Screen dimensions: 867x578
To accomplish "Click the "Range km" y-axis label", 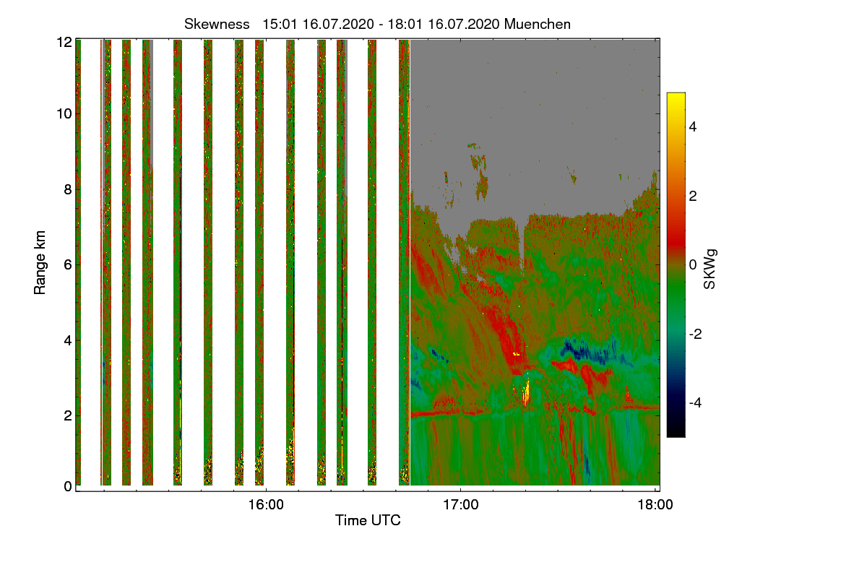I will (40, 263).
